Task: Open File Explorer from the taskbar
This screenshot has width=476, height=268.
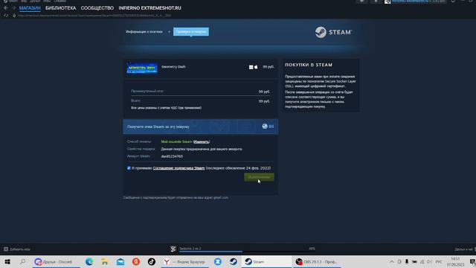Action: tap(105, 261)
